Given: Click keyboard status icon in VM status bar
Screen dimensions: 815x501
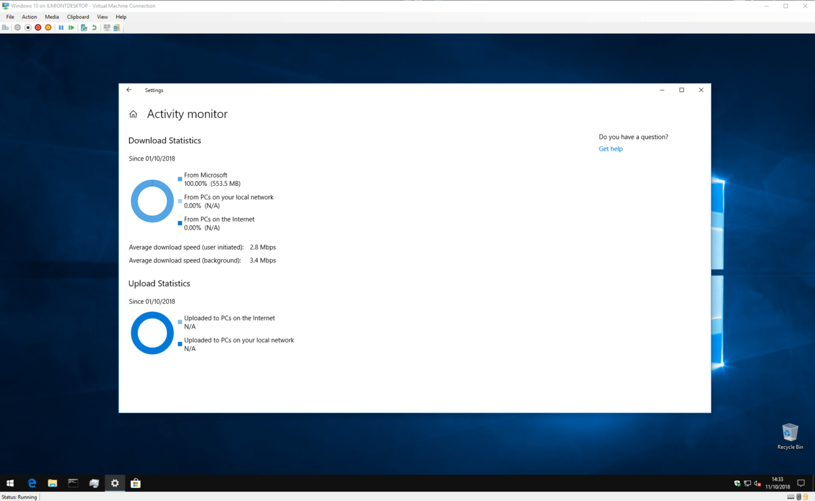Looking at the screenshot, I should click(x=791, y=497).
